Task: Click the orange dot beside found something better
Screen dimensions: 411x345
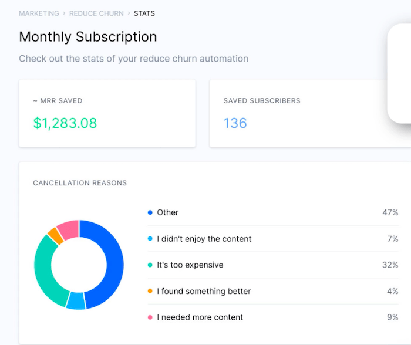Action: click(150, 291)
